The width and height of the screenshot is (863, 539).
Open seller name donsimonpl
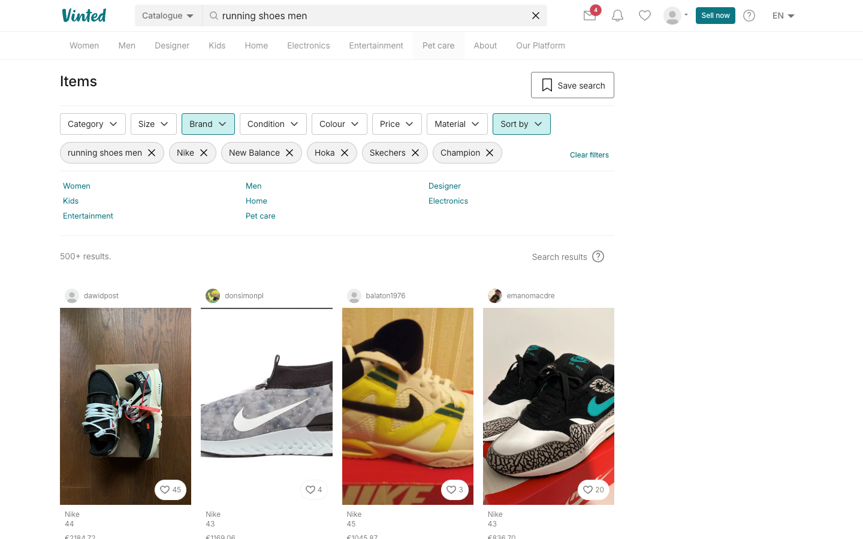click(x=244, y=296)
